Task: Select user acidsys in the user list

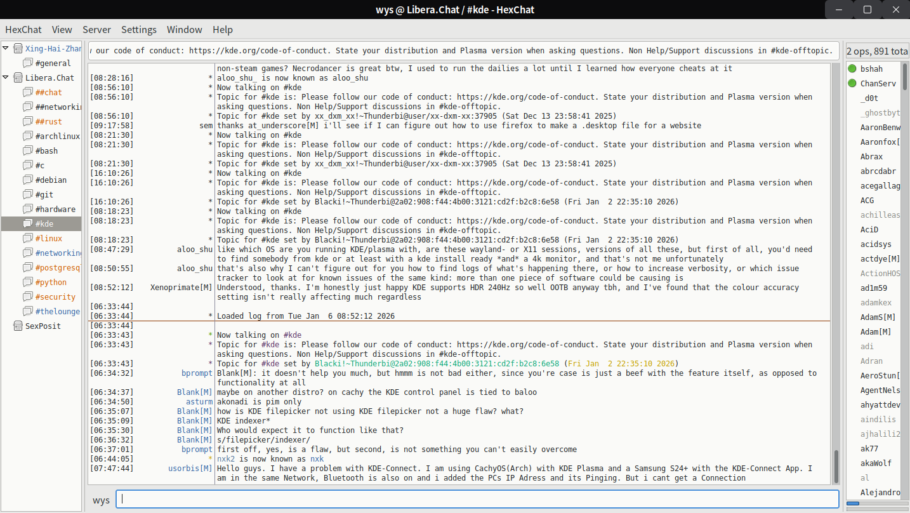Action: point(876,244)
